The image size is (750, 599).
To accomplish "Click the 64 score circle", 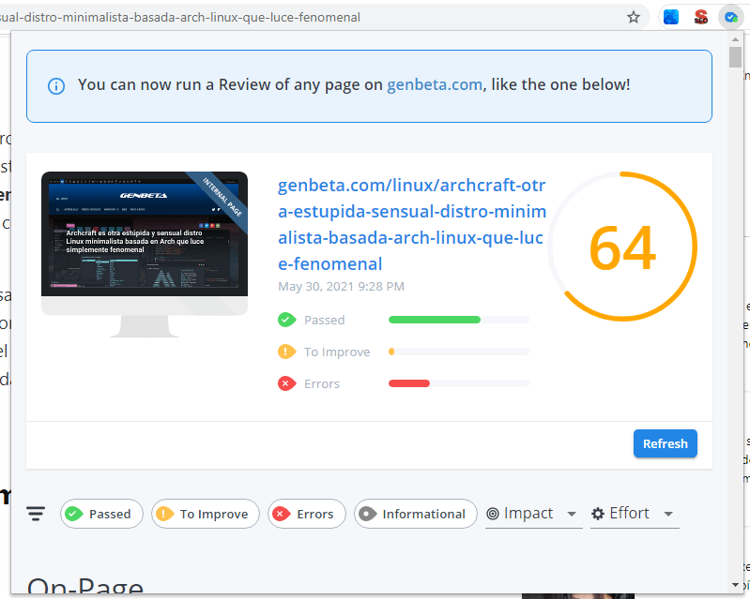I will point(622,247).
